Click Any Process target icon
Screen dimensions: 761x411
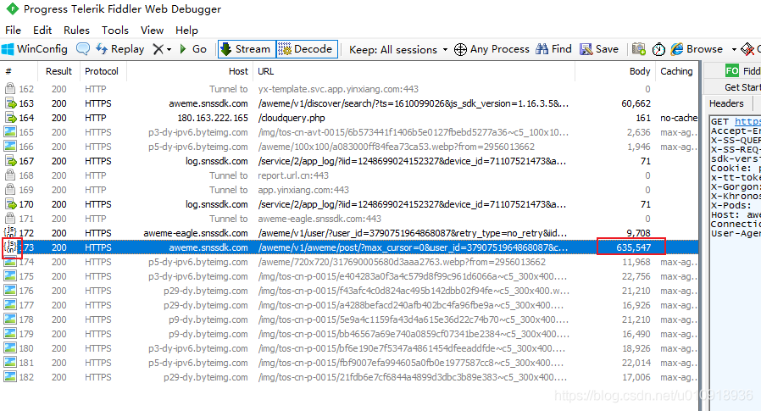pyautogui.click(x=460, y=49)
